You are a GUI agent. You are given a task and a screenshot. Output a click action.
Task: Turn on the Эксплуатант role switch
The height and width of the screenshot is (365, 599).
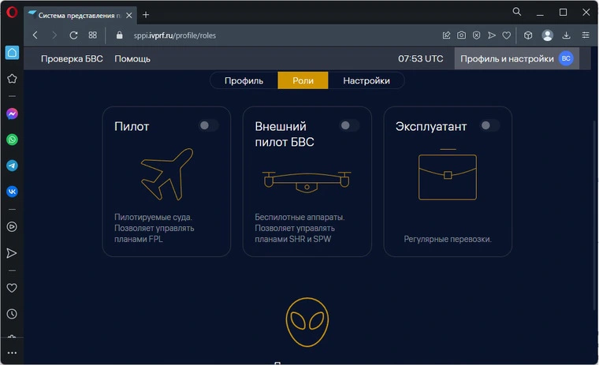489,125
